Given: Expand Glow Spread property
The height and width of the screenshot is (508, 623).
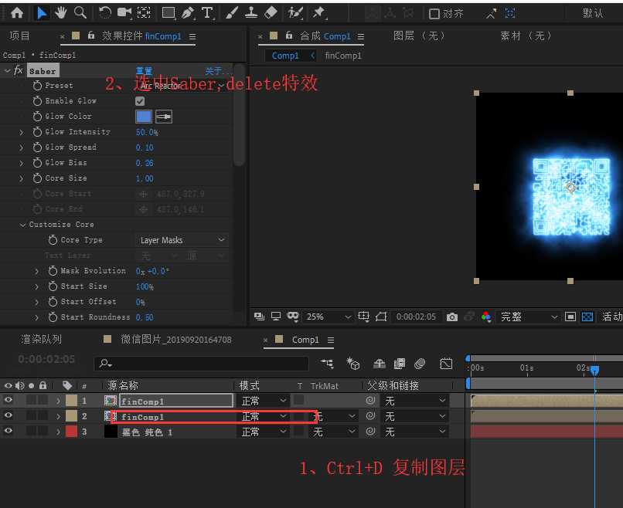Looking at the screenshot, I should pyautogui.click(x=22, y=147).
